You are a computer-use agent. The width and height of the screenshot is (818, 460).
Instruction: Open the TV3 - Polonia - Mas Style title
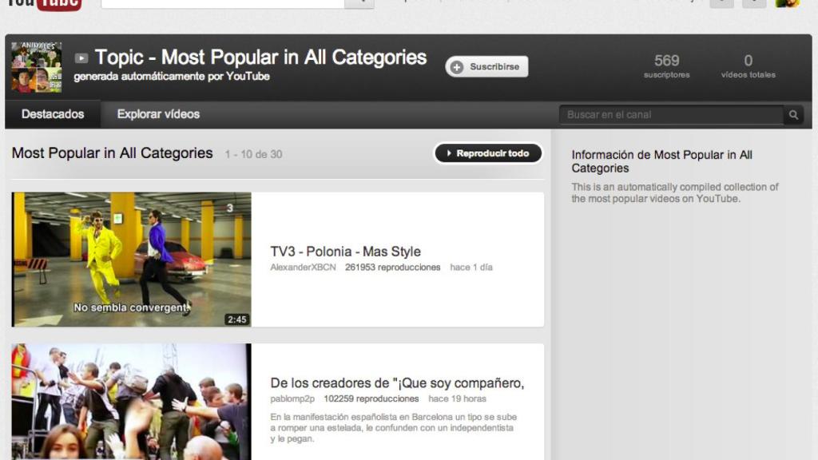pyautogui.click(x=345, y=252)
